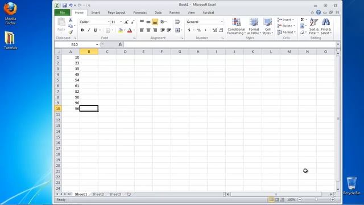364x205 pixels.
Task: Click Decrease Indent icon
Action: (163, 30)
